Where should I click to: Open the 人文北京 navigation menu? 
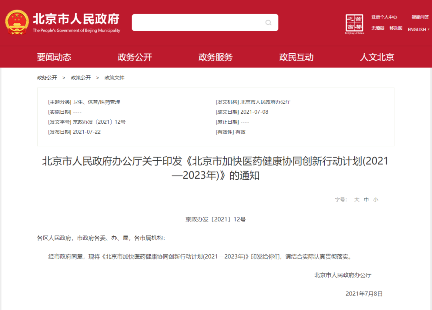click(x=377, y=57)
